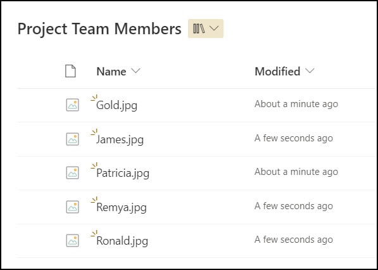Click the file type column header icon

[70, 71]
